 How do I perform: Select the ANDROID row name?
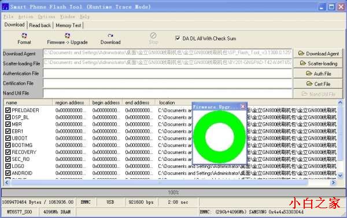pyautogui.click(x=22, y=173)
